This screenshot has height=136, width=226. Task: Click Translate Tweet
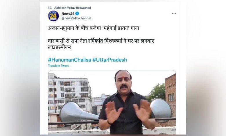pyautogui.click(x=58, y=66)
